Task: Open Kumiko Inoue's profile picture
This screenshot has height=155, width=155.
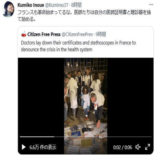Action: coord(8,9)
